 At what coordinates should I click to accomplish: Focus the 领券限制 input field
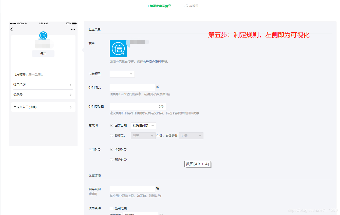point(132,189)
